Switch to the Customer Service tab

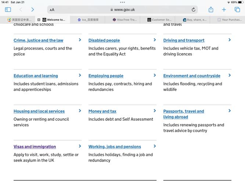point(159,20)
